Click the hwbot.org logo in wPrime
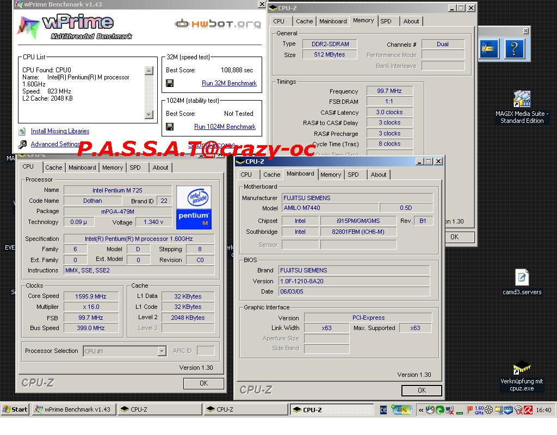 218,24
